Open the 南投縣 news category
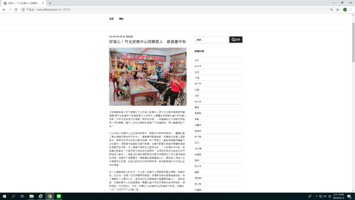The image size is (355, 200). click(198, 178)
